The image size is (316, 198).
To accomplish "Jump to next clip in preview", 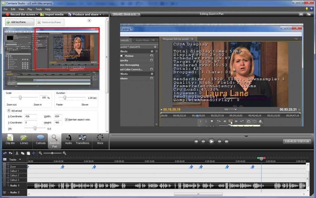I will [x=227, y=141].
